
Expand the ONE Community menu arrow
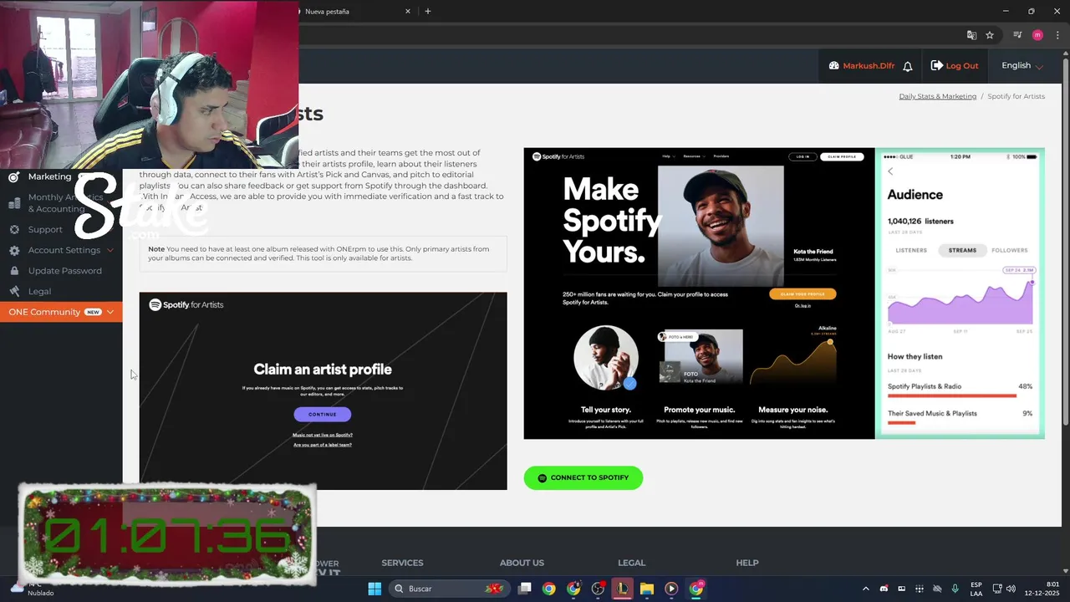110,312
